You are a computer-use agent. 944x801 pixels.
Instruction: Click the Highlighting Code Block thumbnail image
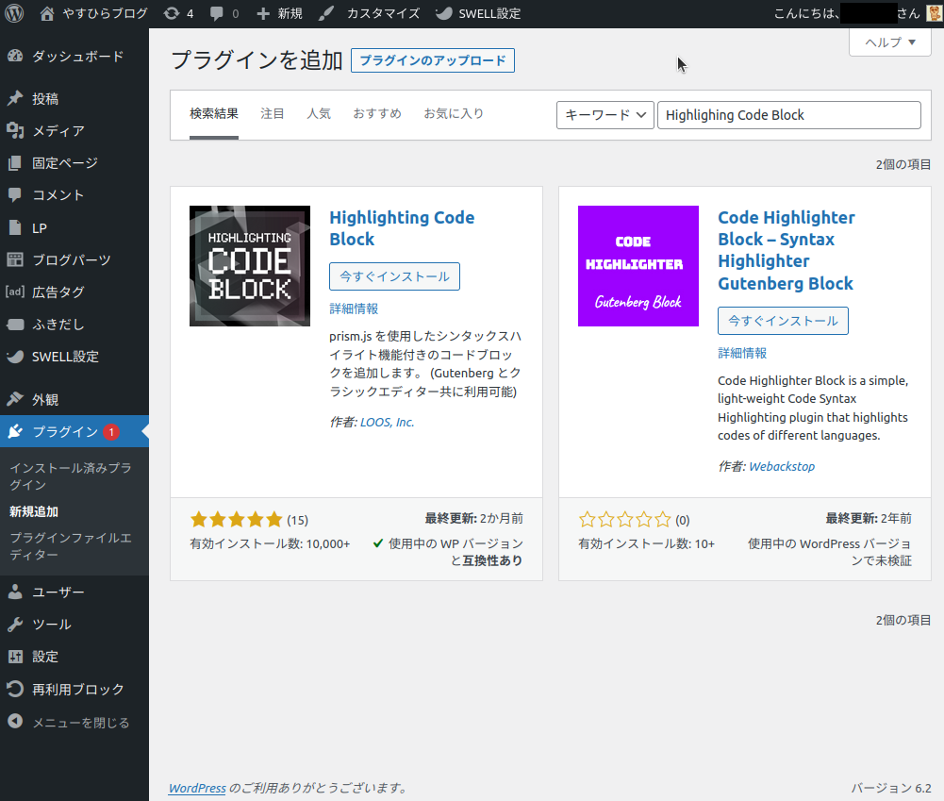coord(250,266)
